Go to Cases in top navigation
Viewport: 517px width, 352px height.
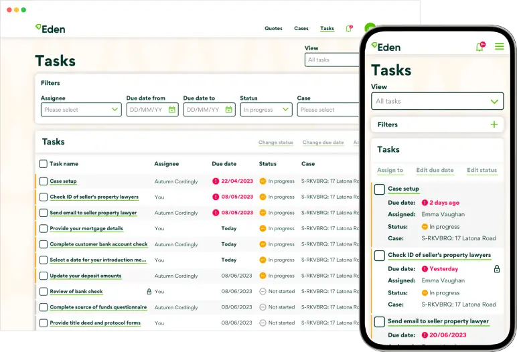click(x=301, y=29)
